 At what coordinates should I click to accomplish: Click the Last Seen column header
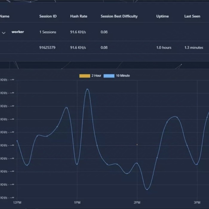point(192,16)
